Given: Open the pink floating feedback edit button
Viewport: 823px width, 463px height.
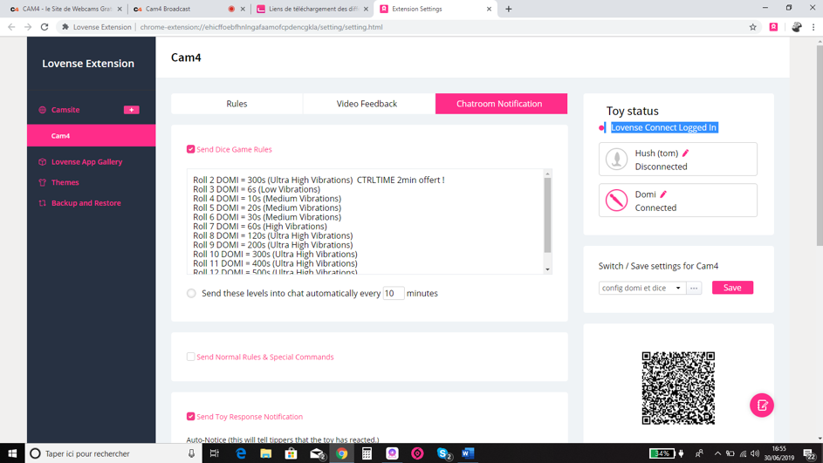Looking at the screenshot, I should tap(761, 405).
